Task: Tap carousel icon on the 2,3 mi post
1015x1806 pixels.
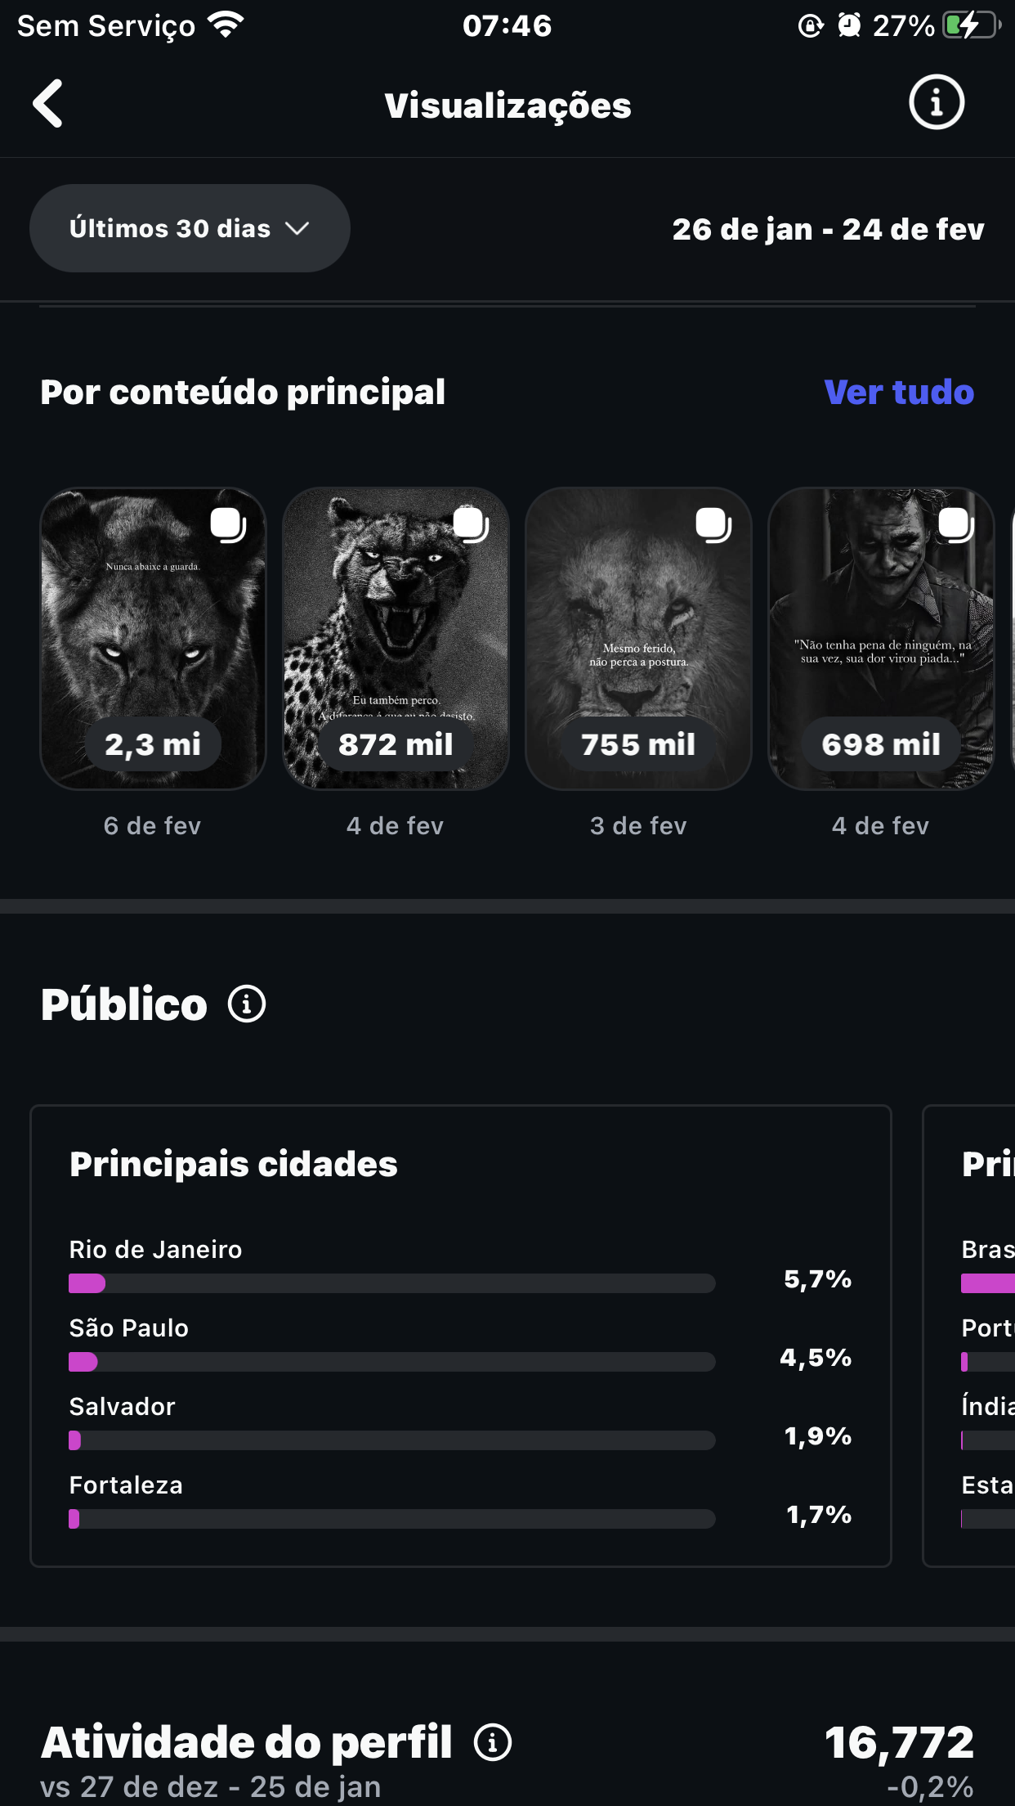Action: [x=228, y=525]
